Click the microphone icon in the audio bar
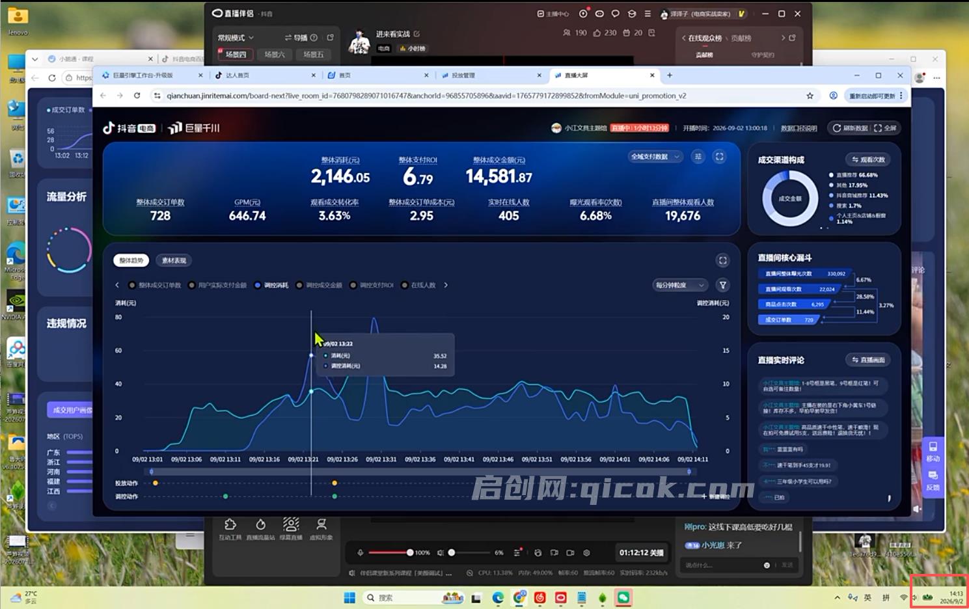This screenshot has width=969, height=609. coord(360,552)
